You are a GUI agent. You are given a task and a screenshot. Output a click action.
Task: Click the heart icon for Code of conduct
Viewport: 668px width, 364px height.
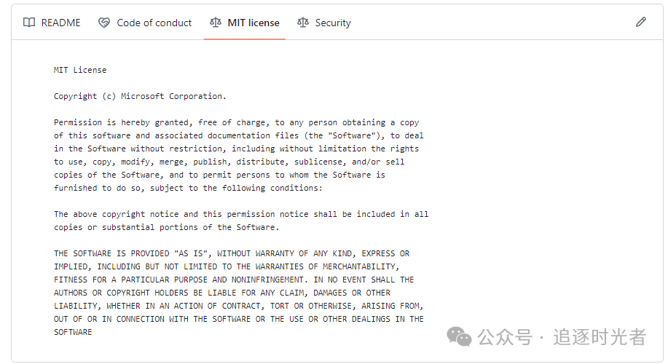point(104,23)
